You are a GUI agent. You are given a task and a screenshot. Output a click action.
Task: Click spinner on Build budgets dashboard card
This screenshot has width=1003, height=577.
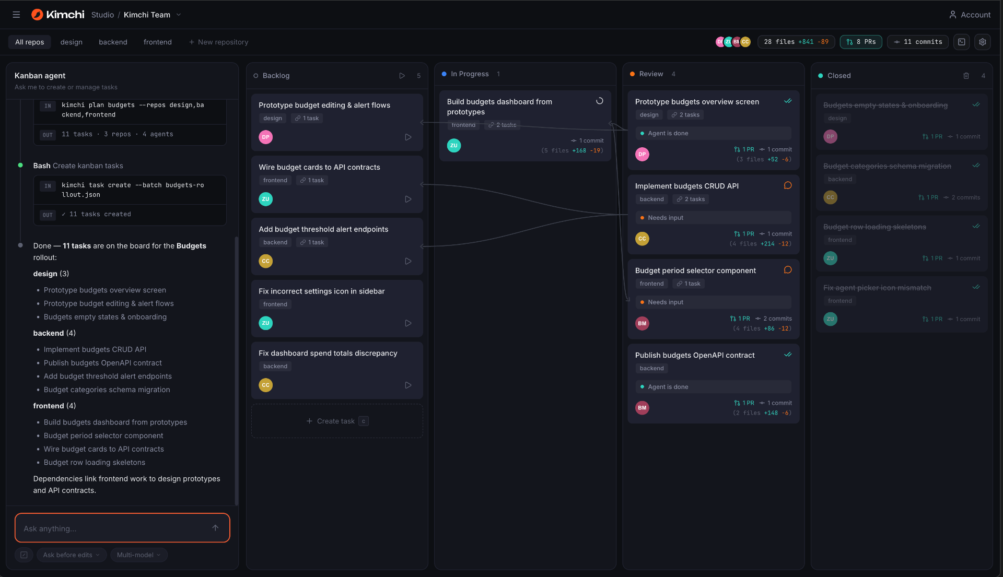coord(600,101)
